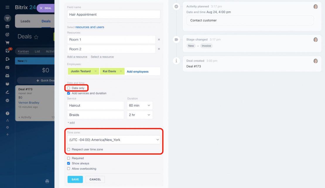
Task: Click the Room 2 resource field
Action: (x=111, y=49)
